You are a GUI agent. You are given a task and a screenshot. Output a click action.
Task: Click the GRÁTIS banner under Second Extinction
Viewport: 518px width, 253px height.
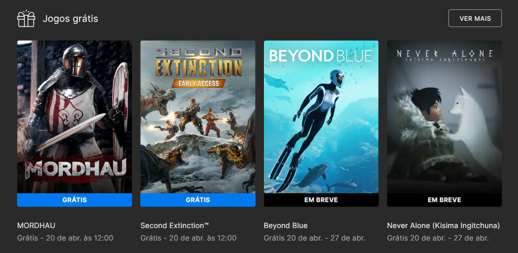click(x=197, y=200)
